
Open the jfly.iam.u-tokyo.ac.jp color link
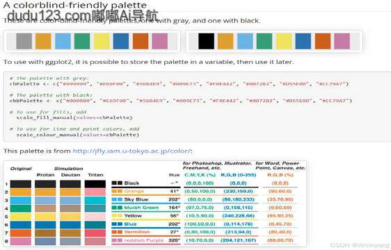pos(131,151)
